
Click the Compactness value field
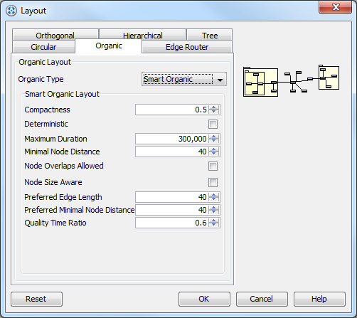coord(172,110)
